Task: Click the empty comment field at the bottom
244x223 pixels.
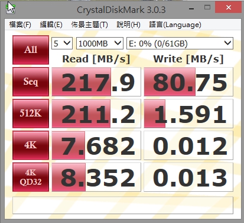Action: (123, 205)
